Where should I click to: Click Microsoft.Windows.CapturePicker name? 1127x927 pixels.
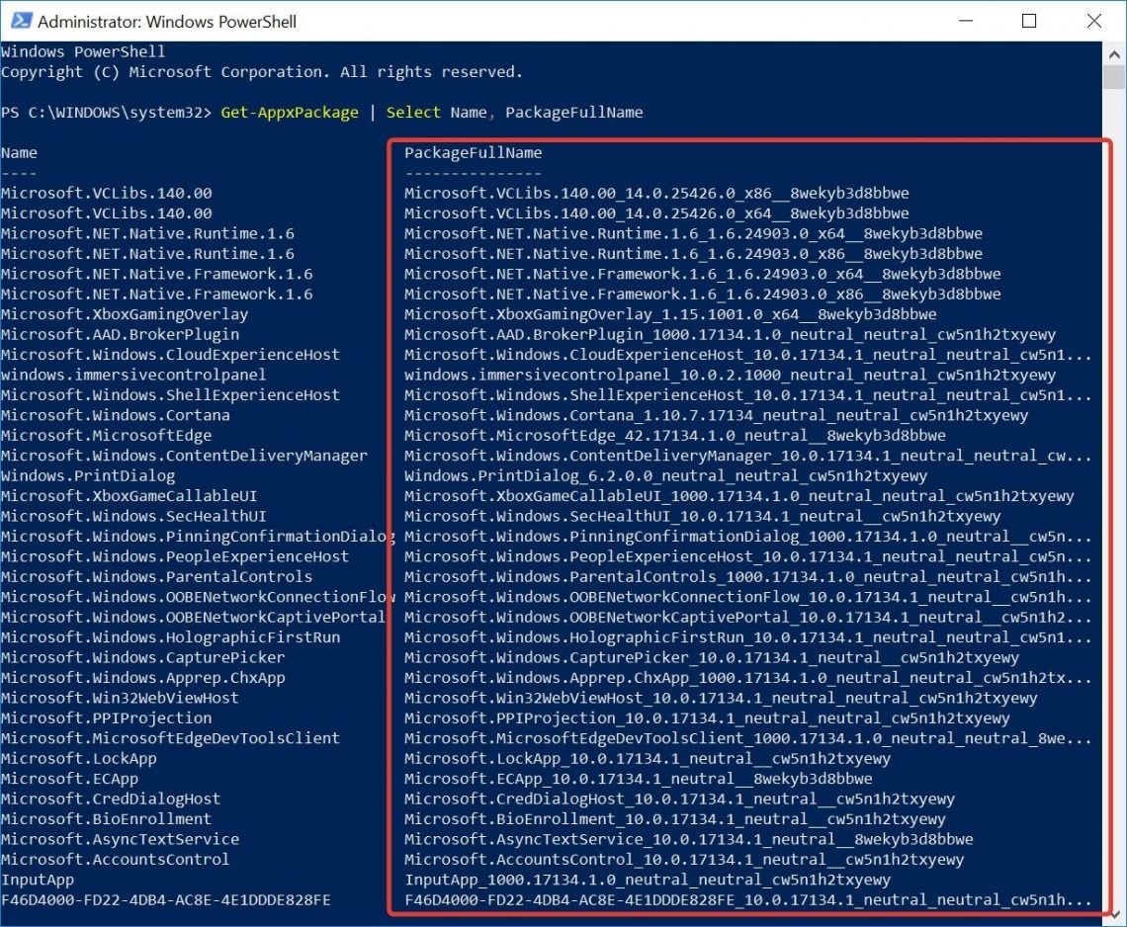pos(143,656)
